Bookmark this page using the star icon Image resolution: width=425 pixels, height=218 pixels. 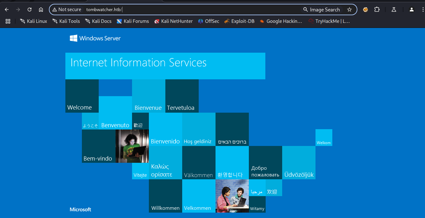click(x=349, y=10)
